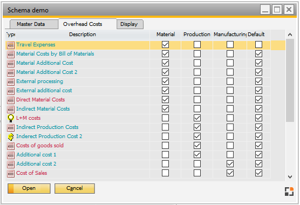
Task: Click the scroll down arrow of the table
Action: point(290,177)
